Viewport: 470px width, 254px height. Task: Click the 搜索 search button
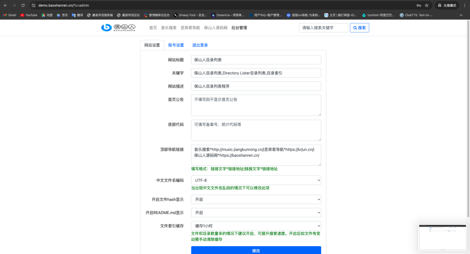point(359,28)
